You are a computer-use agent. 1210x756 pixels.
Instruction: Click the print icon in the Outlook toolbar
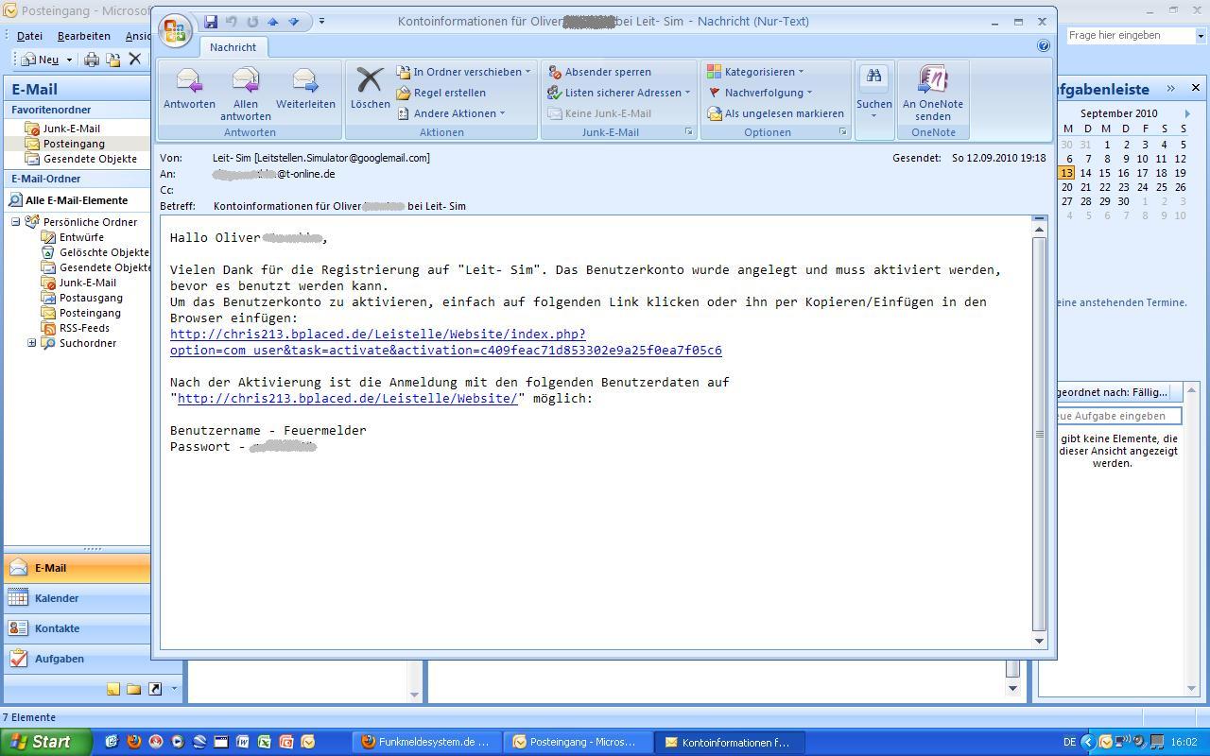[92, 60]
